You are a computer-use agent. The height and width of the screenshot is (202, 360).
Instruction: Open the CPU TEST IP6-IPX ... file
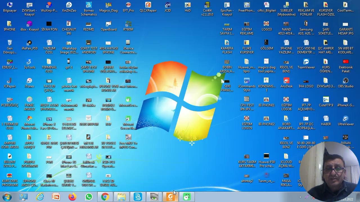coord(247,104)
